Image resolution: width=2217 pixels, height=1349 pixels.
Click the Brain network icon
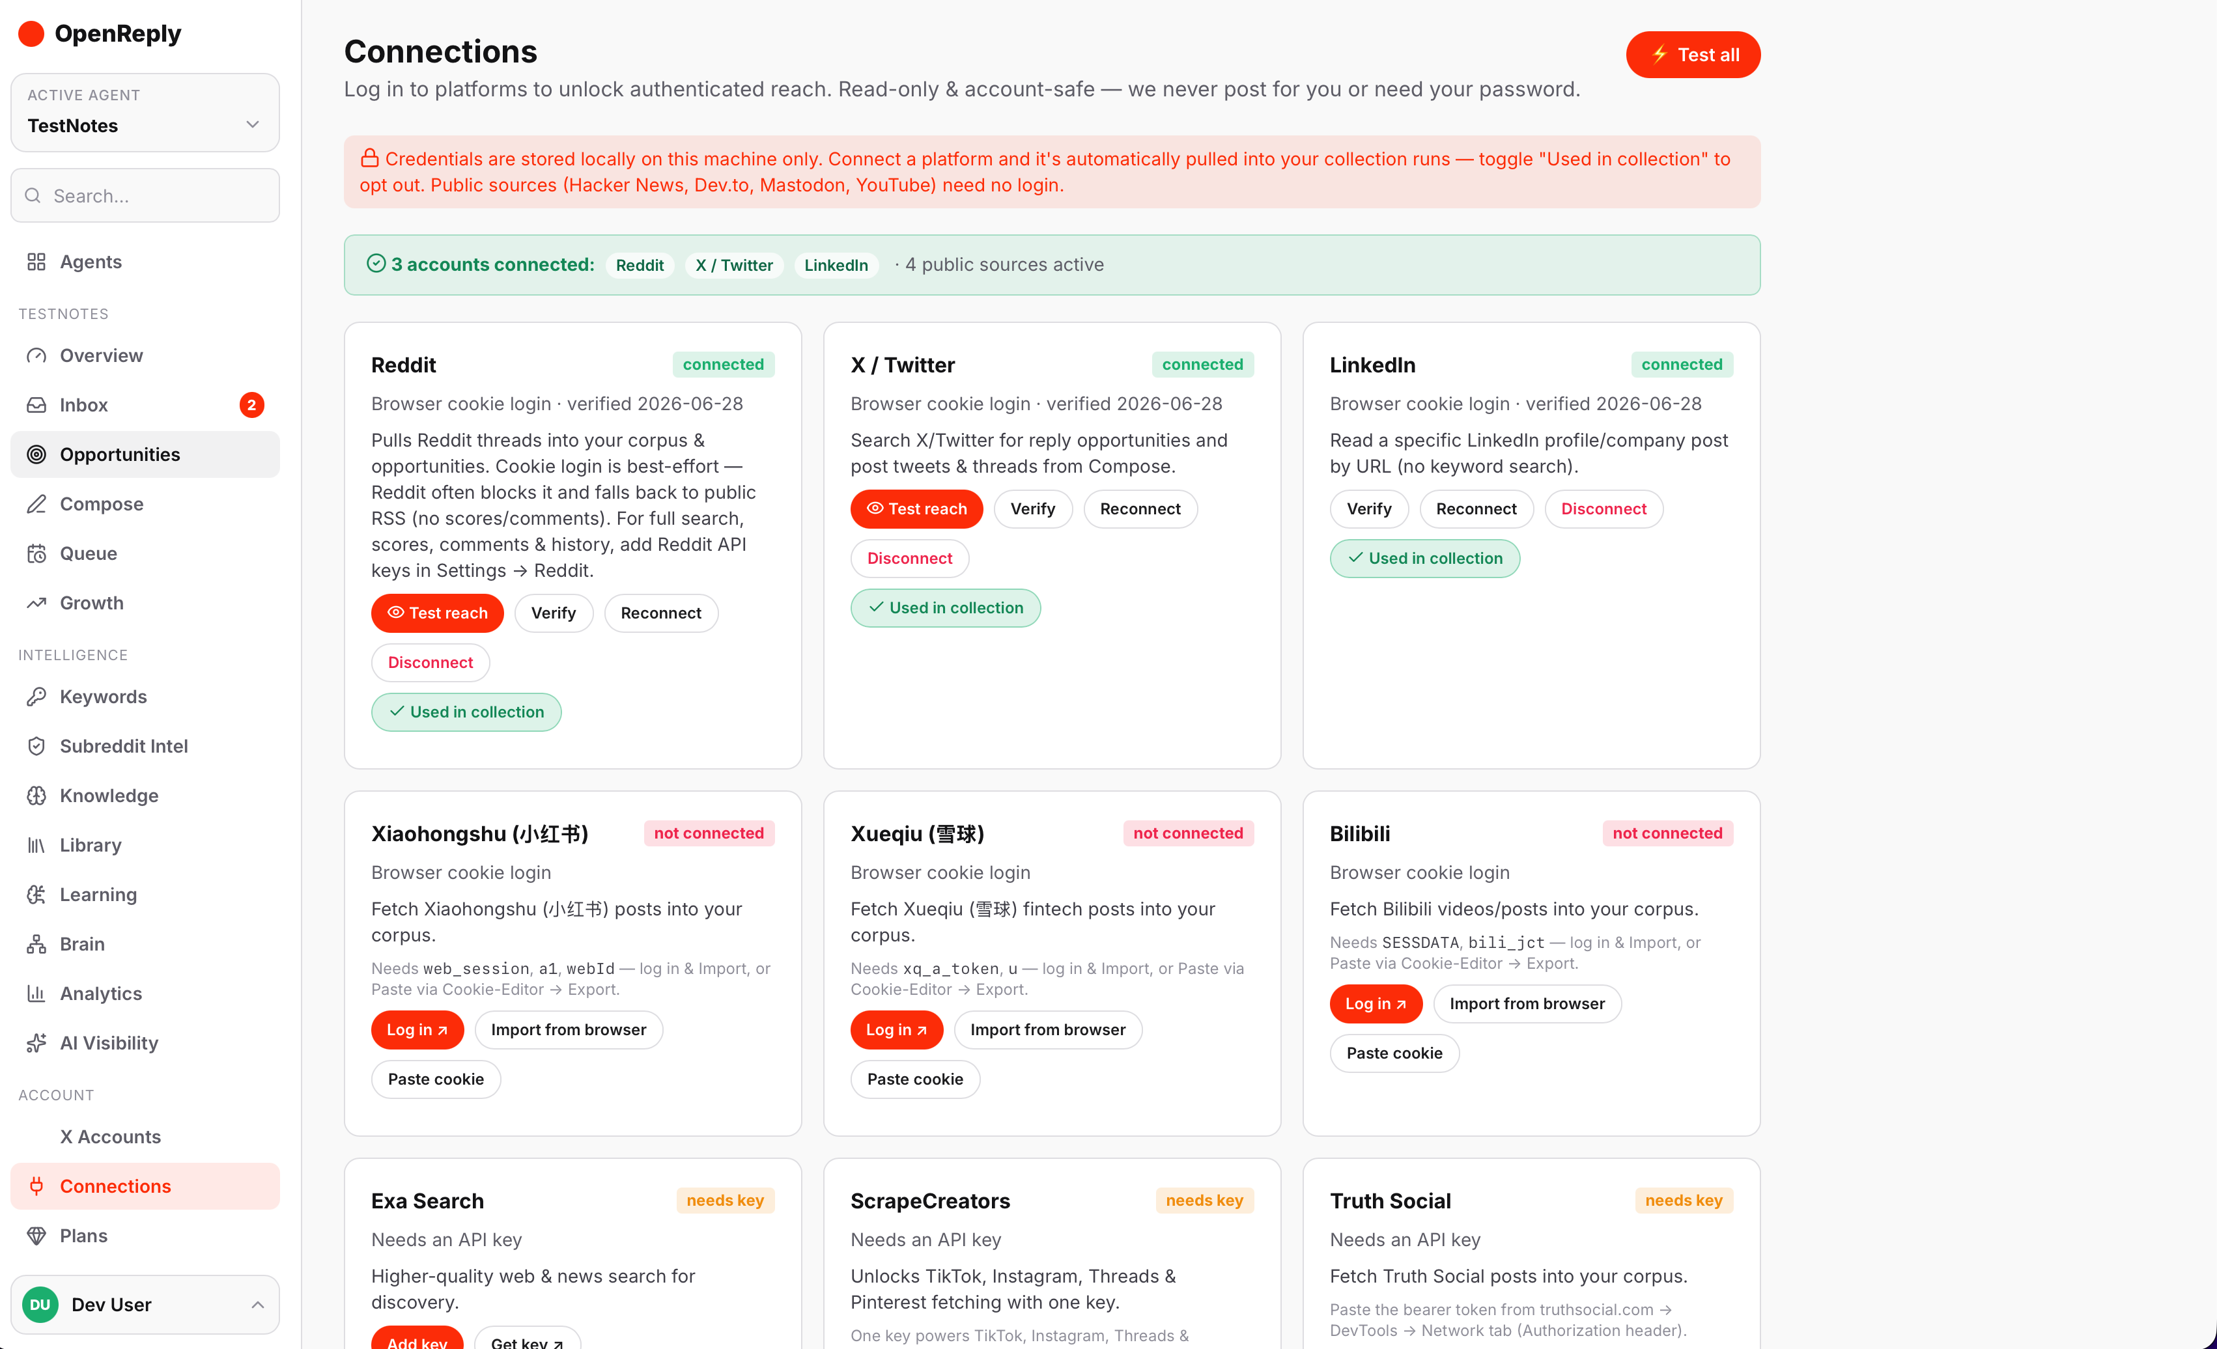[36, 943]
